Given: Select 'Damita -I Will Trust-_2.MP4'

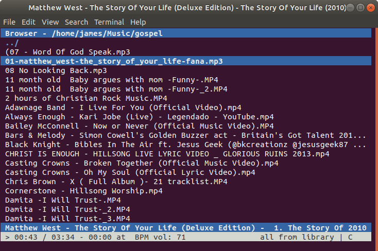Looking at the screenshot, I should point(67,209).
